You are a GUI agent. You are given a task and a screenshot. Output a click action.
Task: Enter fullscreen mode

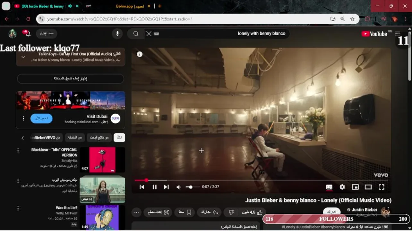pos(381,187)
